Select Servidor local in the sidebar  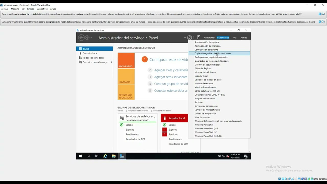point(90,53)
